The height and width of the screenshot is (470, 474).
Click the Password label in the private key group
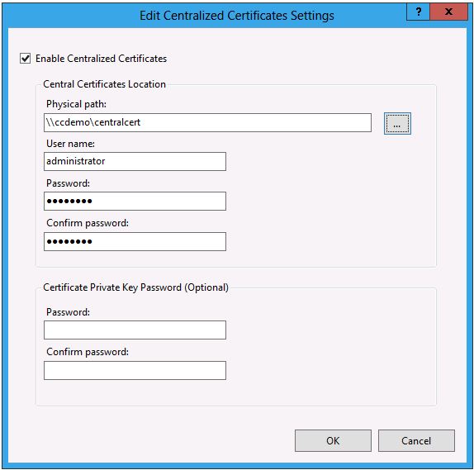[x=68, y=312]
